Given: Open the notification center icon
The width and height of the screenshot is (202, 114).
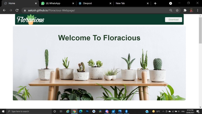Looking at the screenshot, I should [198, 111].
